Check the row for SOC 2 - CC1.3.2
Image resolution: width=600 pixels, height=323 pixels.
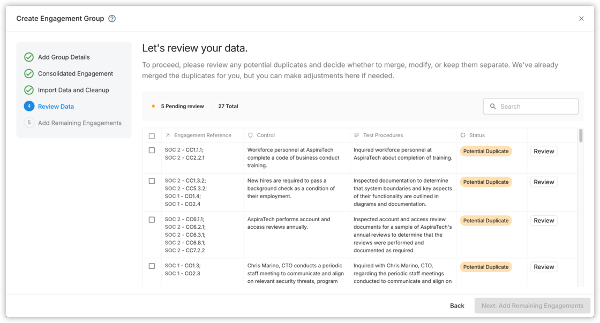152,181
